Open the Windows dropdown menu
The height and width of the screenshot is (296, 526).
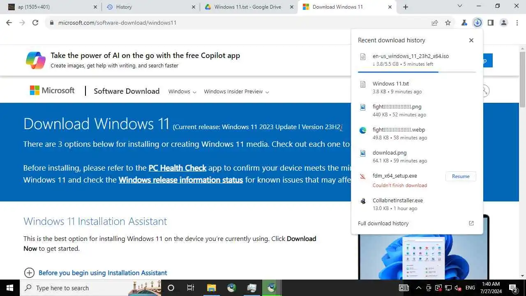tap(182, 91)
